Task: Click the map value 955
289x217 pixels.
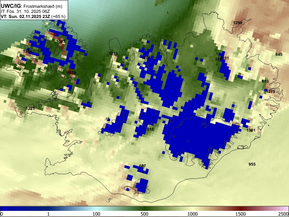Action: coord(252,164)
